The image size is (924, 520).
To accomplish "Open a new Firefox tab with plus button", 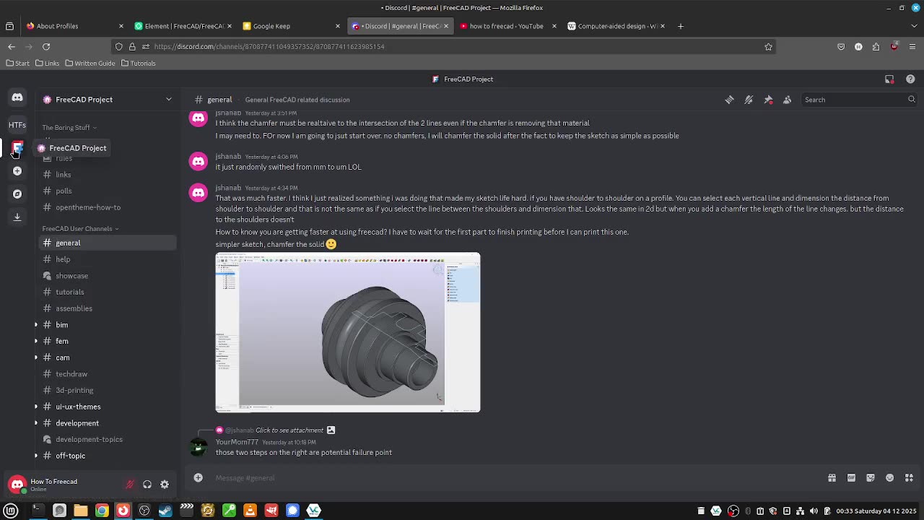I will tap(680, 26).
